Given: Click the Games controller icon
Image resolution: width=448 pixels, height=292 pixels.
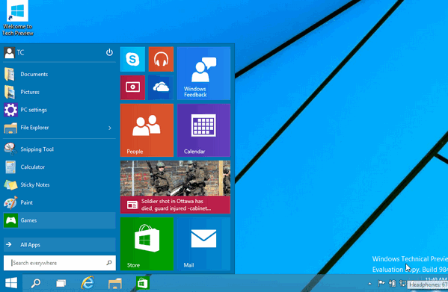Looking at the screenshot, I should pos(11,220).
